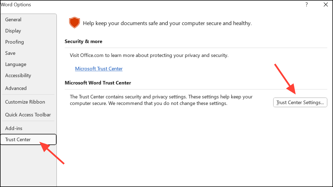Select Trust Center in sidebar
The image size is (333, 187).
point(28,140)
